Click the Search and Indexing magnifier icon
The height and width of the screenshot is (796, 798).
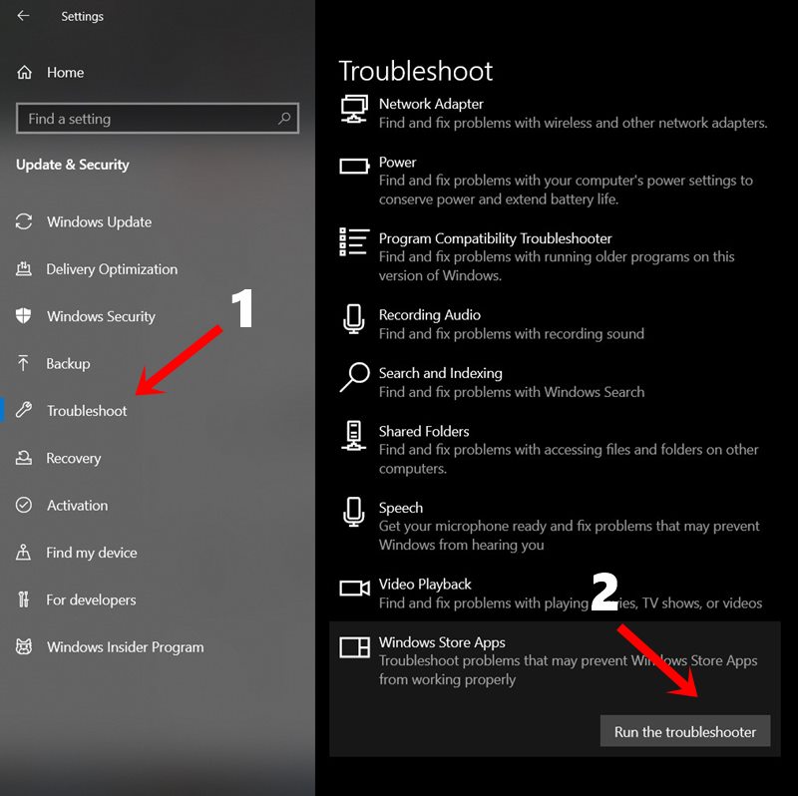pos(354,377)
